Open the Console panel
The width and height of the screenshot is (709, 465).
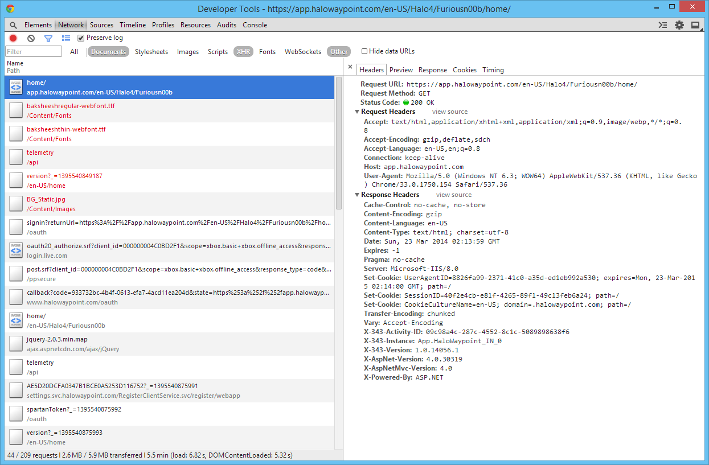255,25
